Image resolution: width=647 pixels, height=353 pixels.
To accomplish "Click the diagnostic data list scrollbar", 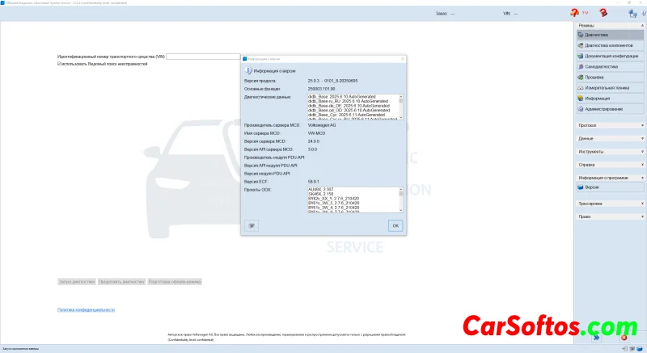I will tap(400, 107).
